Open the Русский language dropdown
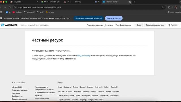The height and width of the screenshot is (102, 181). pyautogui.click(x=174, y=25)
